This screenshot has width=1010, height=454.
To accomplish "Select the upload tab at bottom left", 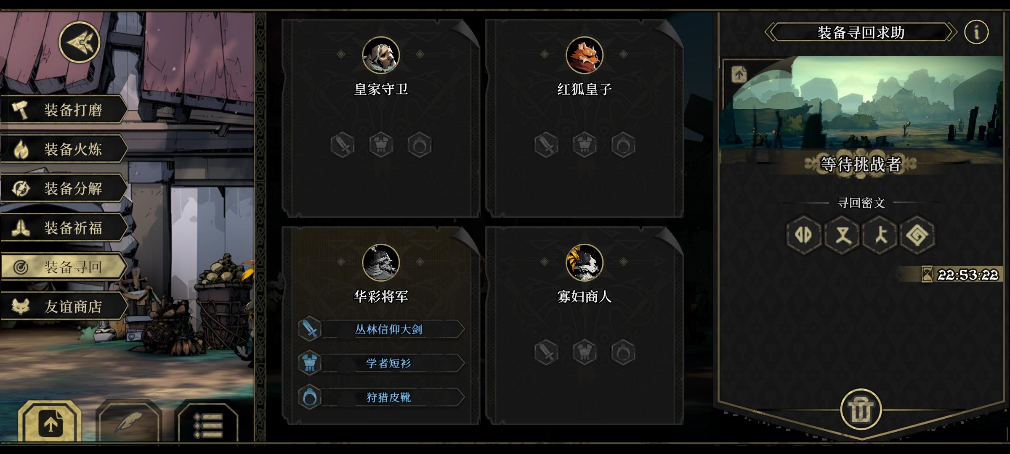I will 50,422.
